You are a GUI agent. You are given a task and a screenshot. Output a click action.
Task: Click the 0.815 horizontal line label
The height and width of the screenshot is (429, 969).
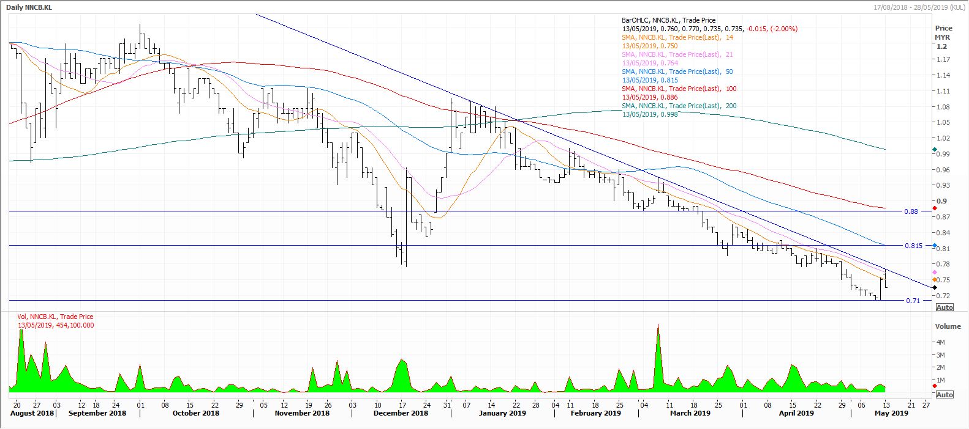[913, 246]
